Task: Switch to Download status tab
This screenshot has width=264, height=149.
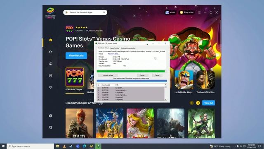Action: pyautogui.click(x=103, y=48)
